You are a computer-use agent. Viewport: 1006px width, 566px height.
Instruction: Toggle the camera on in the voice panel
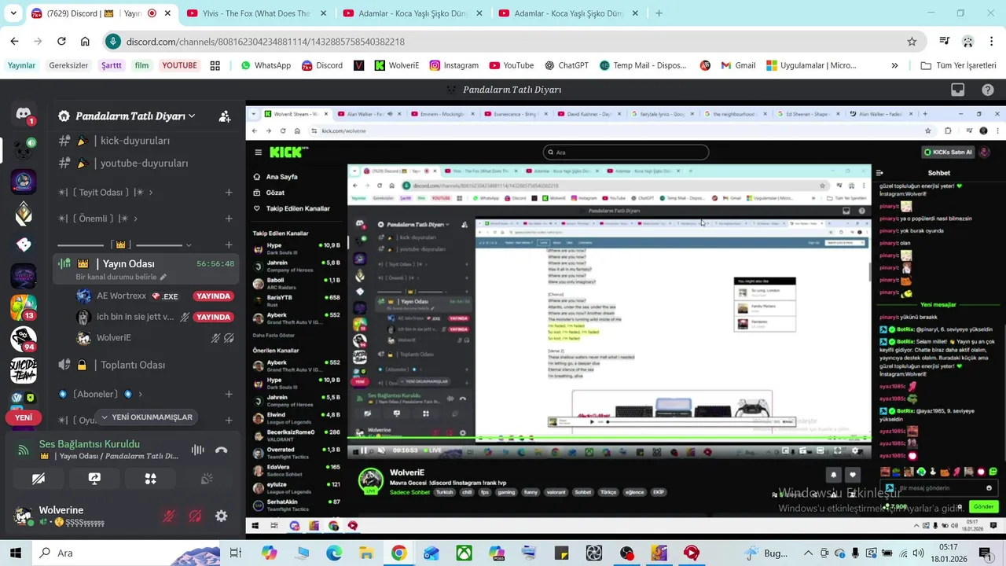[x=38, y=478]
